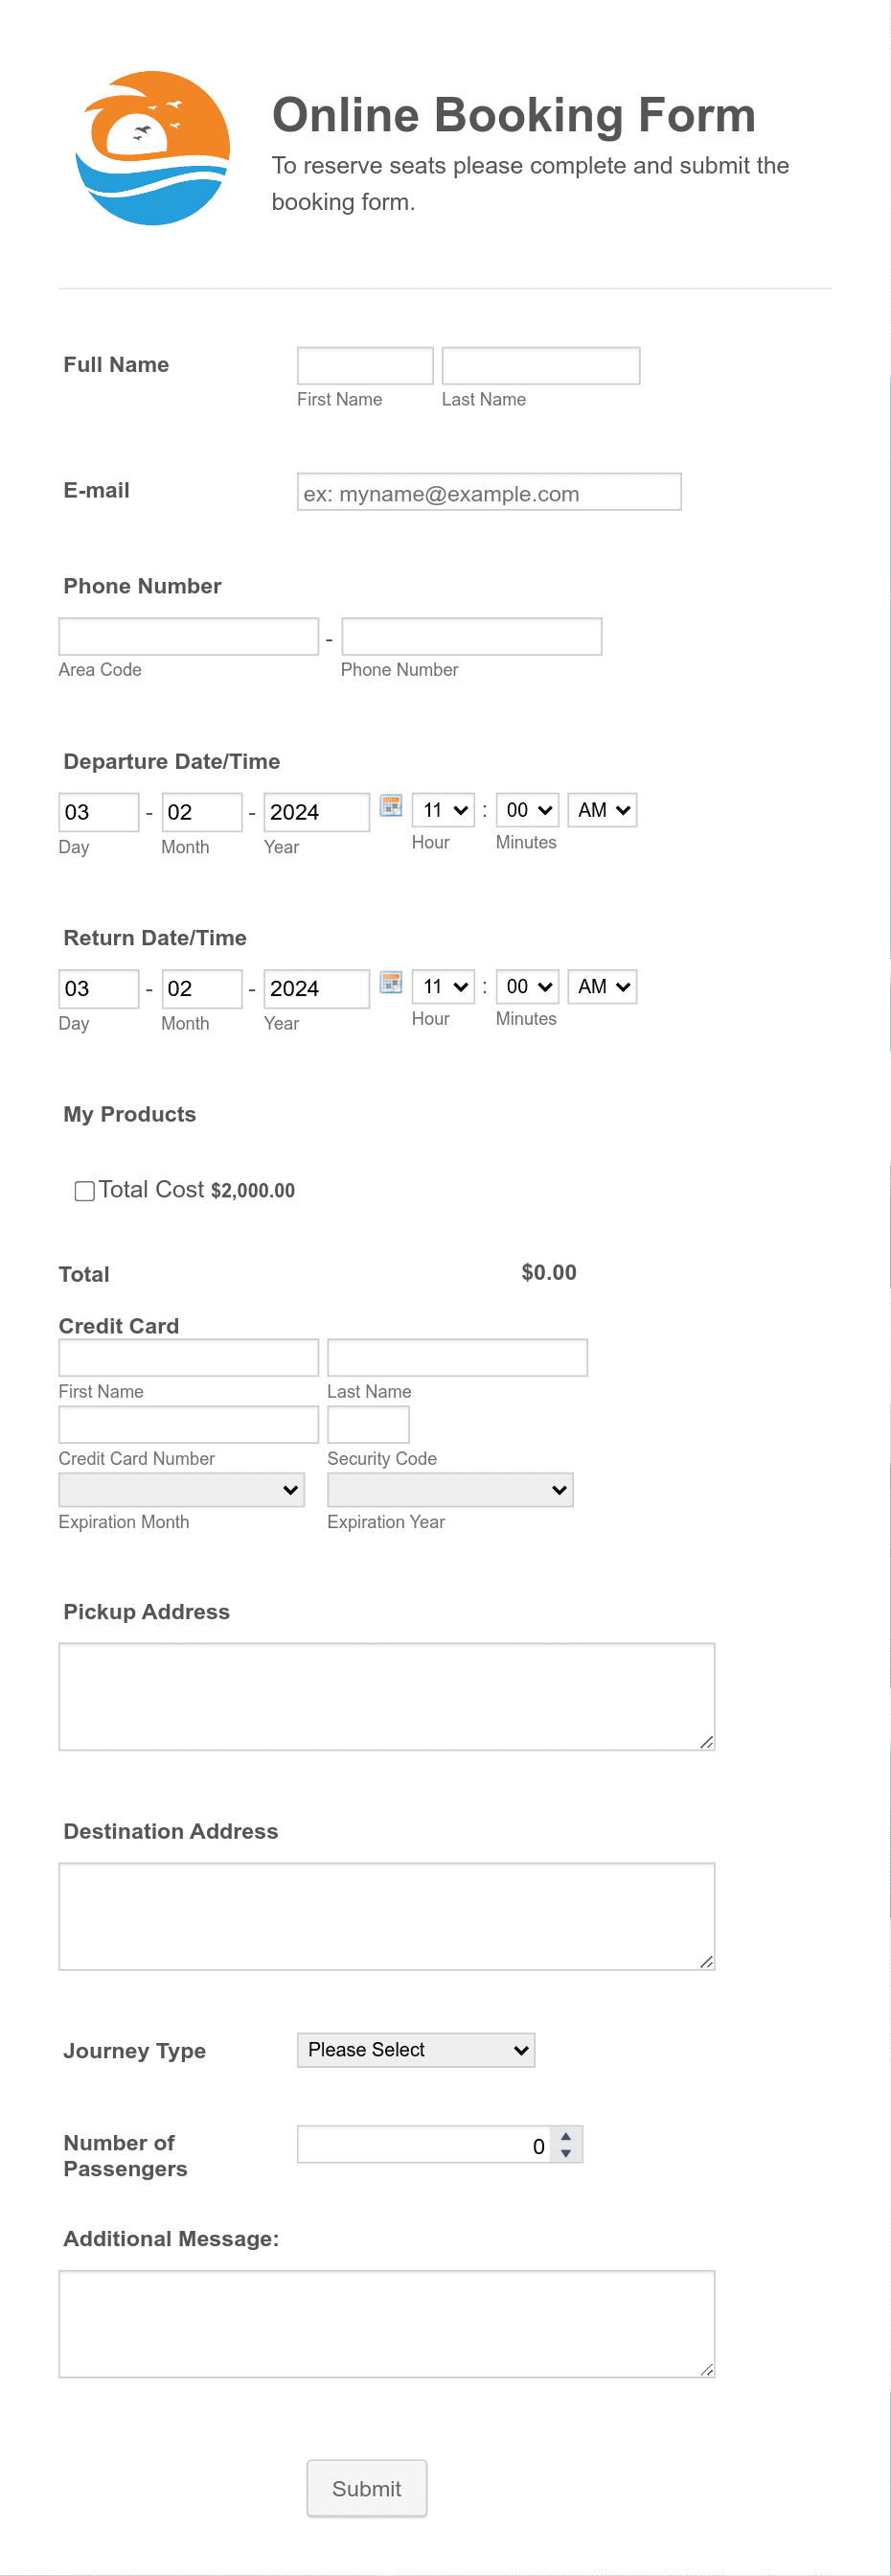Increment passengers with the up arrow
This screenshot has height=2576, width=891.
566,2138
